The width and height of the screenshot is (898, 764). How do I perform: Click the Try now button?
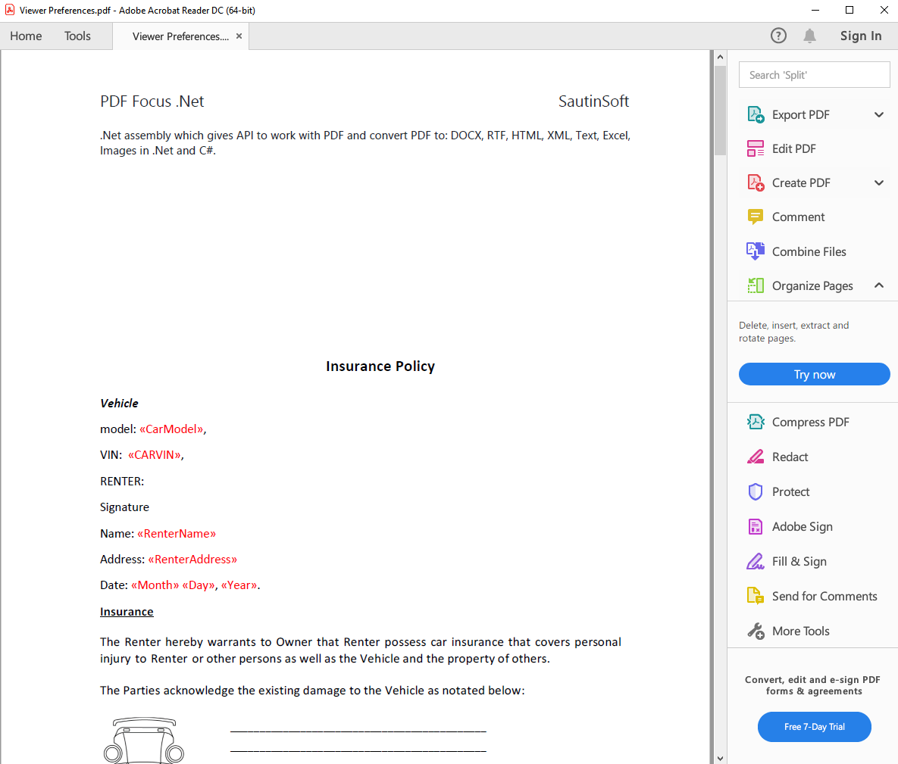pos(814,374)
